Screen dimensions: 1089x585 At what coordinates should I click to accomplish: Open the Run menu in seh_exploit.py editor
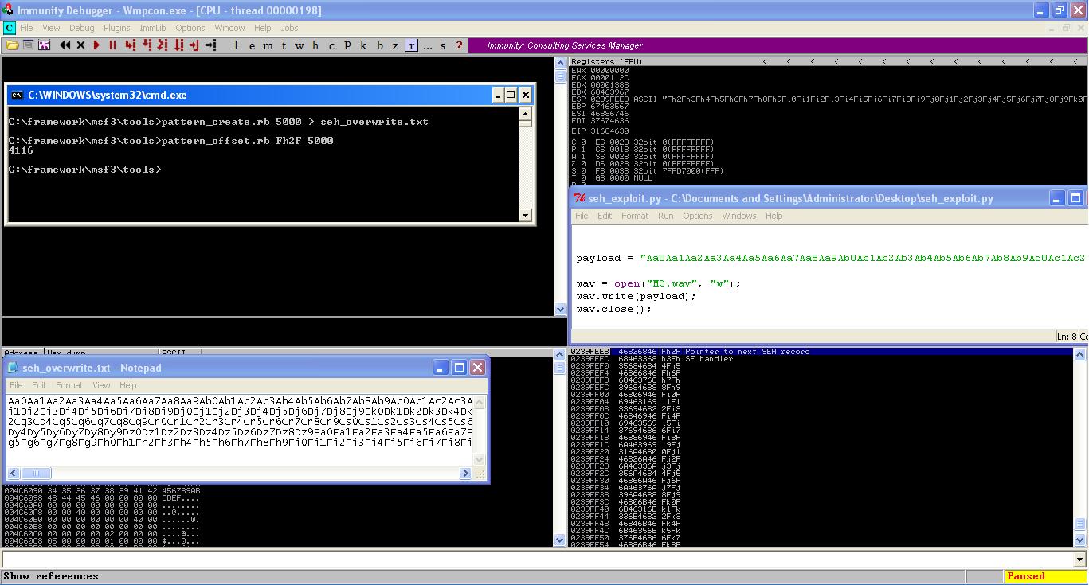(x=665, y=216)
